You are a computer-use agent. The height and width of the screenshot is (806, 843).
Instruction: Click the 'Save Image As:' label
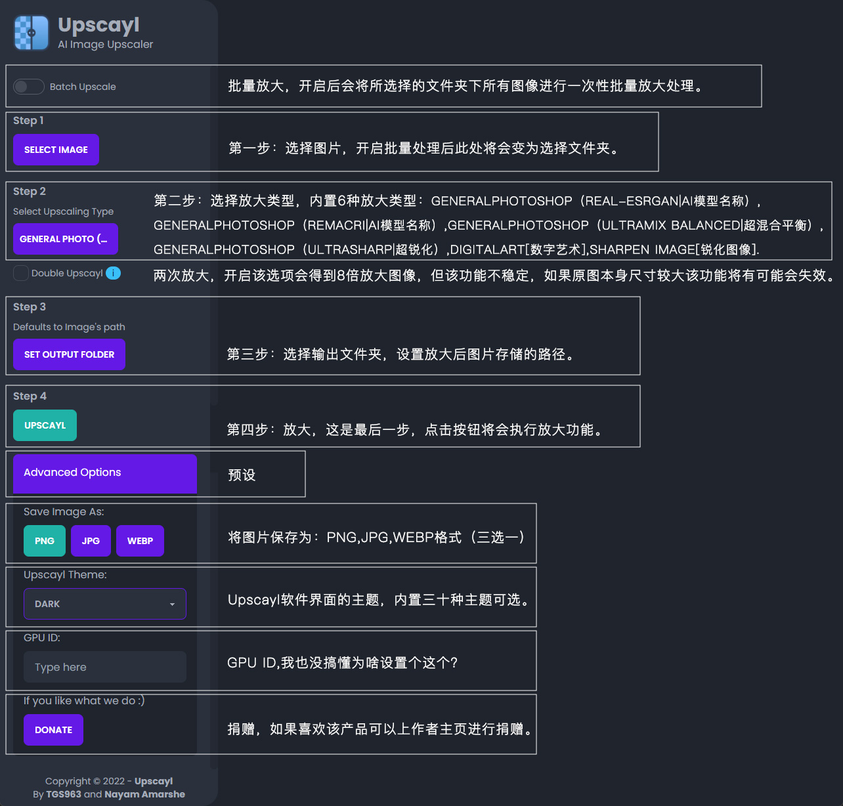point(64,512)
